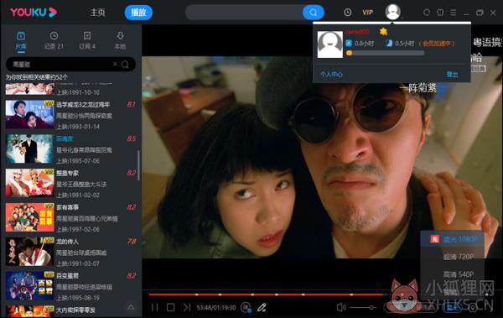Select the 龙的传人 movie title
This screenshot has width=503, height=318.
click(67, 242)
